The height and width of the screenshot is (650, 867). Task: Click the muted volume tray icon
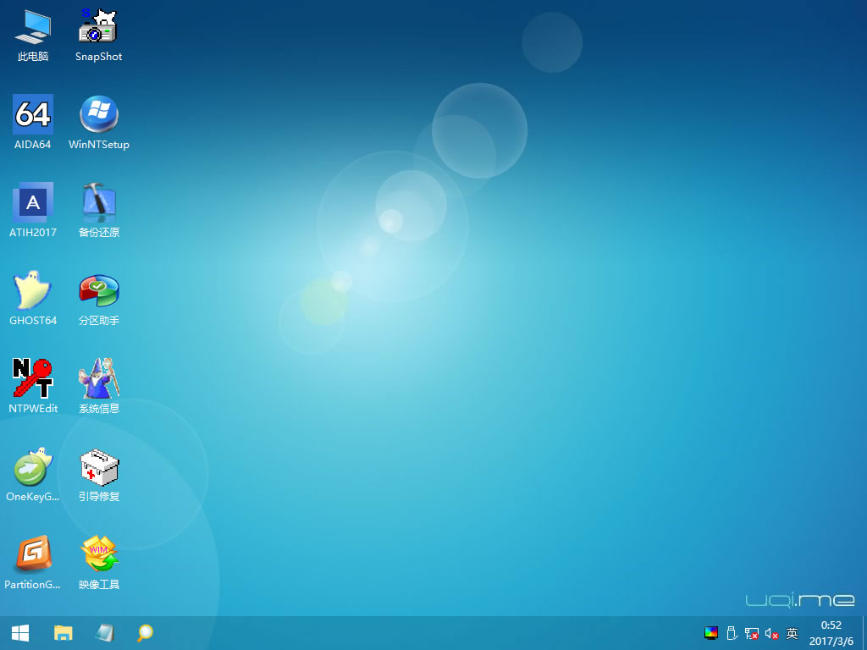tap(772, 633)
